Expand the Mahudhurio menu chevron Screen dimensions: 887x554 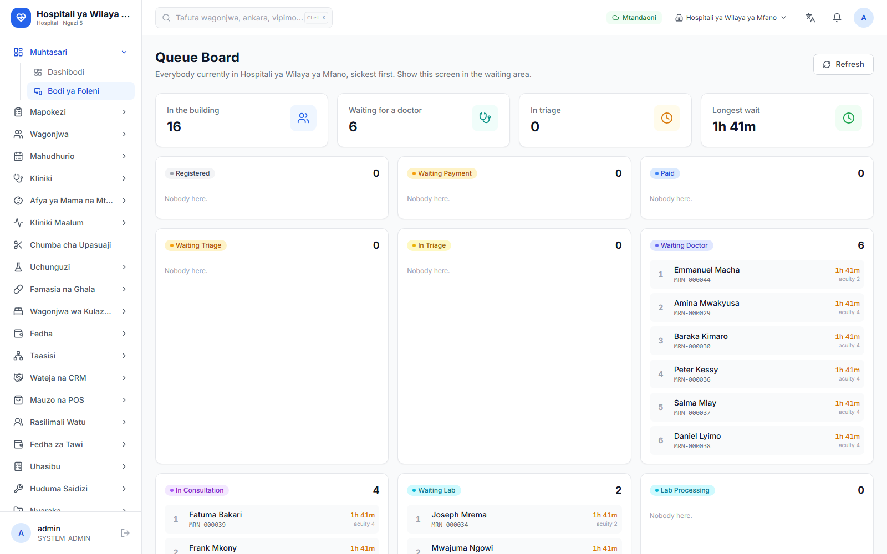coord(124,156)
